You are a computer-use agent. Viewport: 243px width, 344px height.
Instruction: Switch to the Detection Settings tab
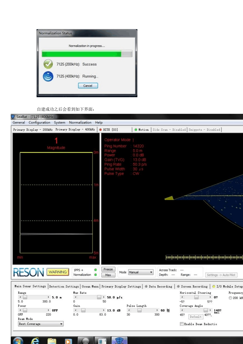coord(64,286)
